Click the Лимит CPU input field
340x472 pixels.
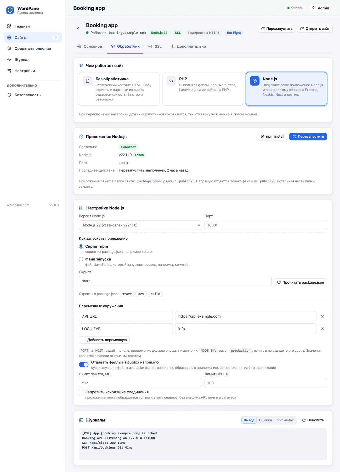[x=266, y=383]
